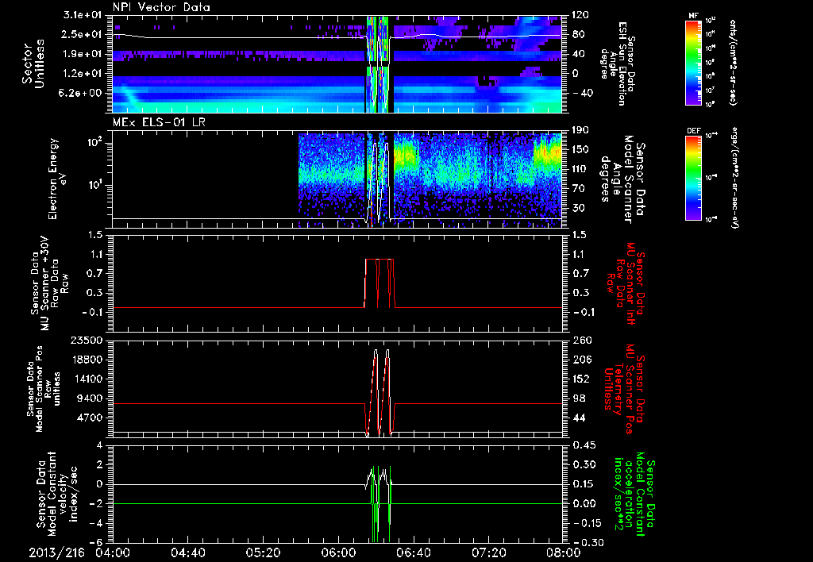Click the NF color scale bar
Image resolution: width=813 pixels, height=562 pixels.
691,64
